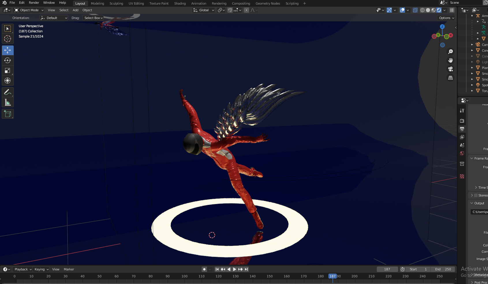Viewport: 488px width, 284px height.
Task: Click the X axis on navigation gizmo
Action: (451, 35)
